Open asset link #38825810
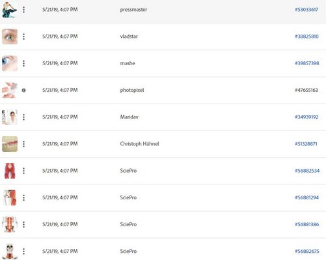 pos(306,36)
